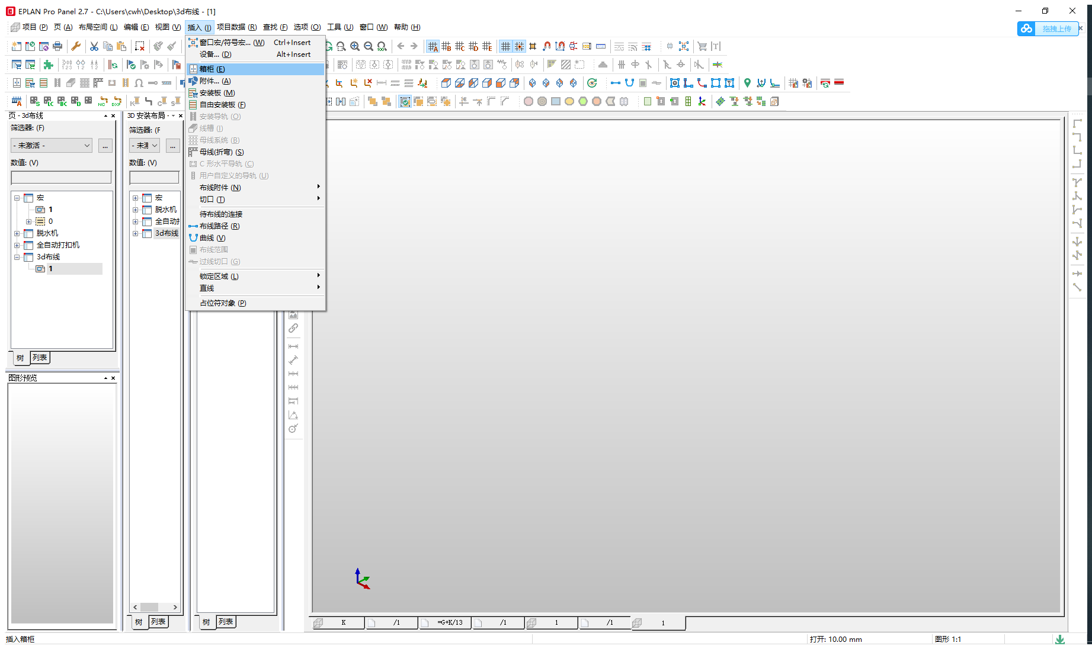The height and width of the screenshot is (649, 1092).
Task: Click the zoom out magnifier icon
Action: 369,46
